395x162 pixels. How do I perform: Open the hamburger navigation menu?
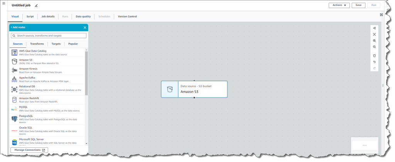[x=3, y=3]
